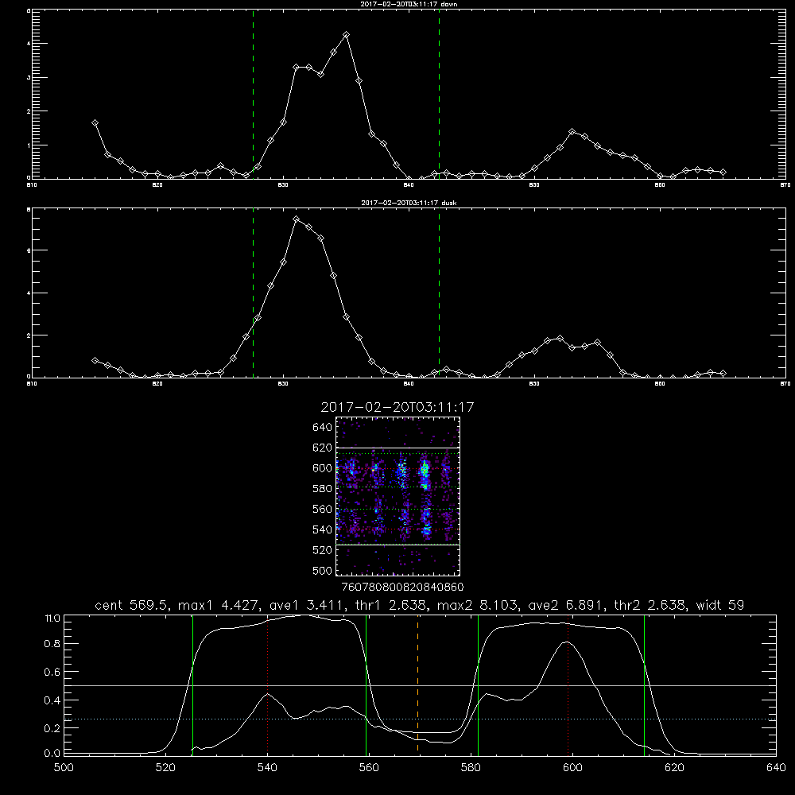Viewport: 795px width, 795px height.
Task: Select the first data point of the dusk curve
Action: click(x=95, y=360)
